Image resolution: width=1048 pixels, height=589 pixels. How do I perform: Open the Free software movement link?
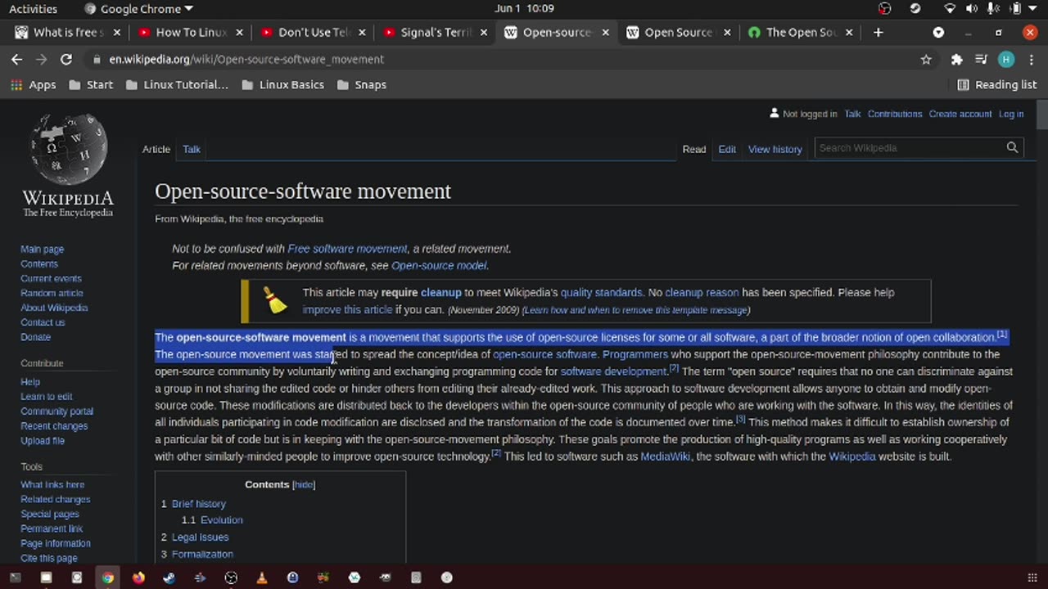(347, 249)
